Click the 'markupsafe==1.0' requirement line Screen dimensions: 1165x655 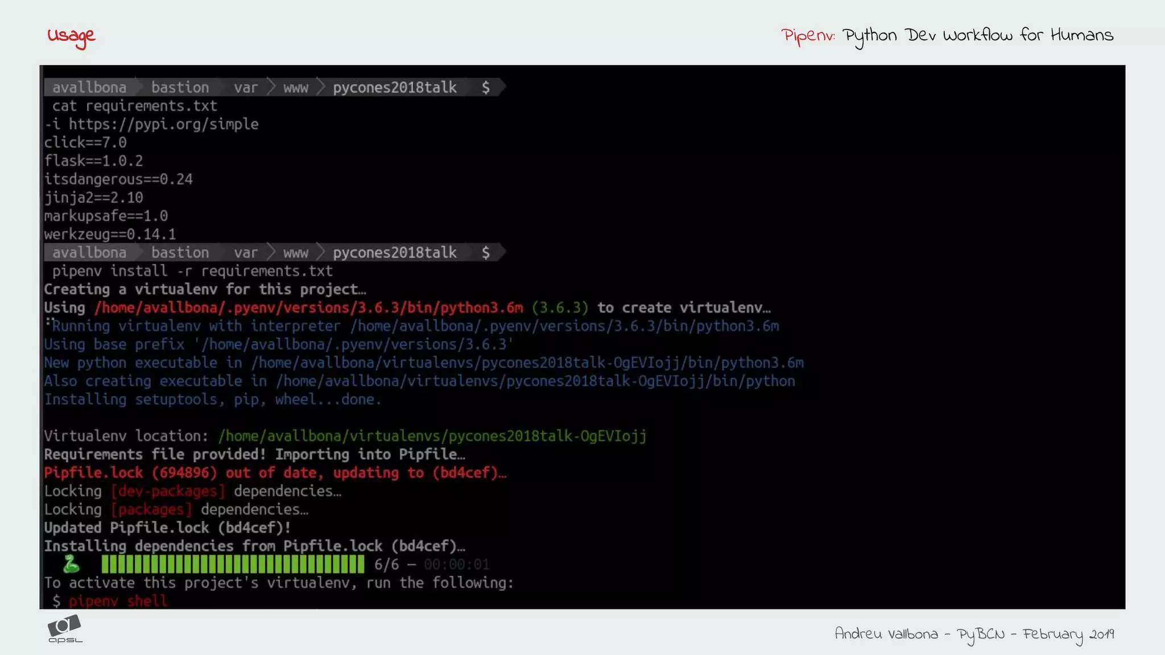pos(106,216)
